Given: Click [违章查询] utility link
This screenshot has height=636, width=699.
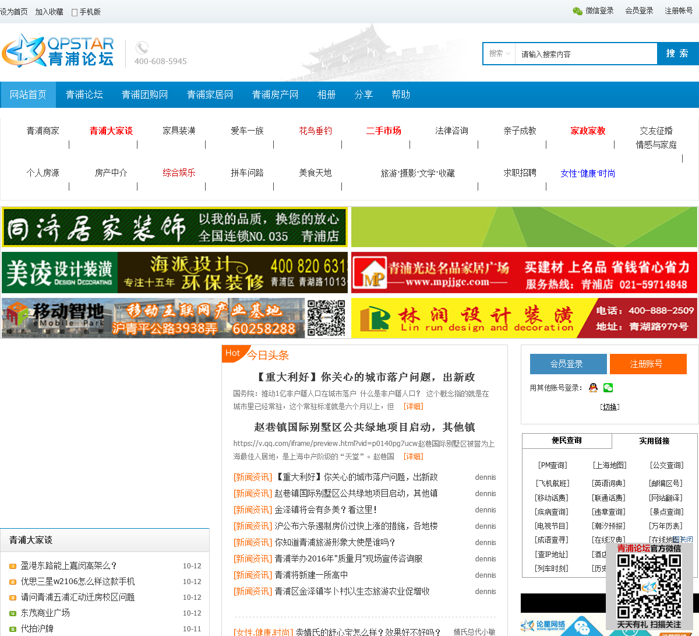Looking at the screenshot, I should click(609, 512).
